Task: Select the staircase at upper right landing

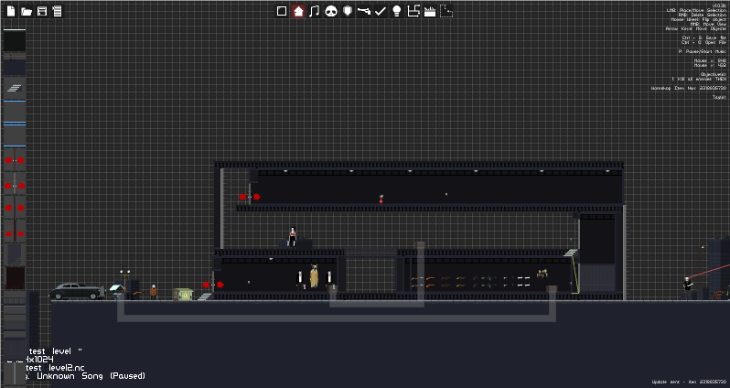Action: 571,253
